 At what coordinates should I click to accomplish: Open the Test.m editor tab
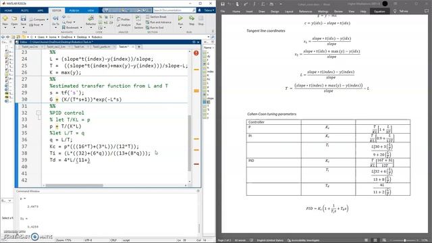(x=124, y=47)
